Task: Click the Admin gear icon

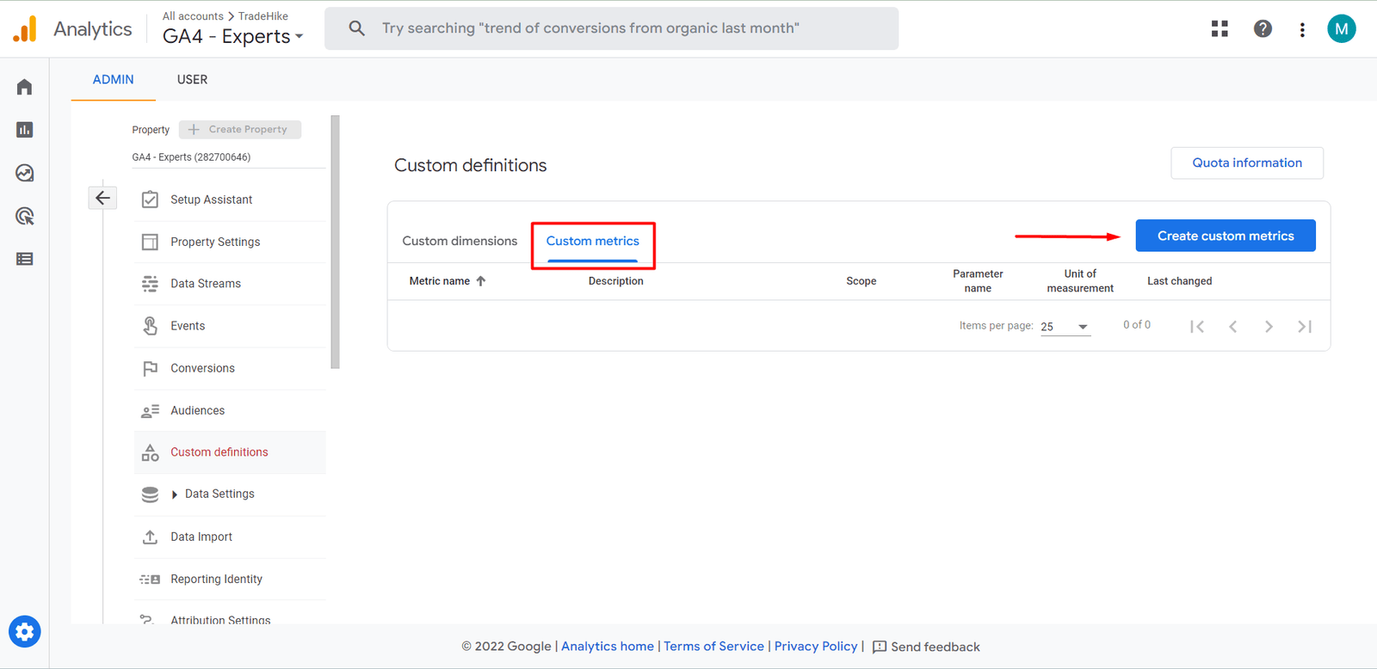Action: (25, 632)
